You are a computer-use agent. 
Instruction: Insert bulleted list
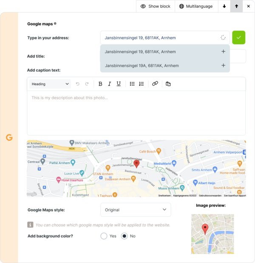tap(132, 84)
